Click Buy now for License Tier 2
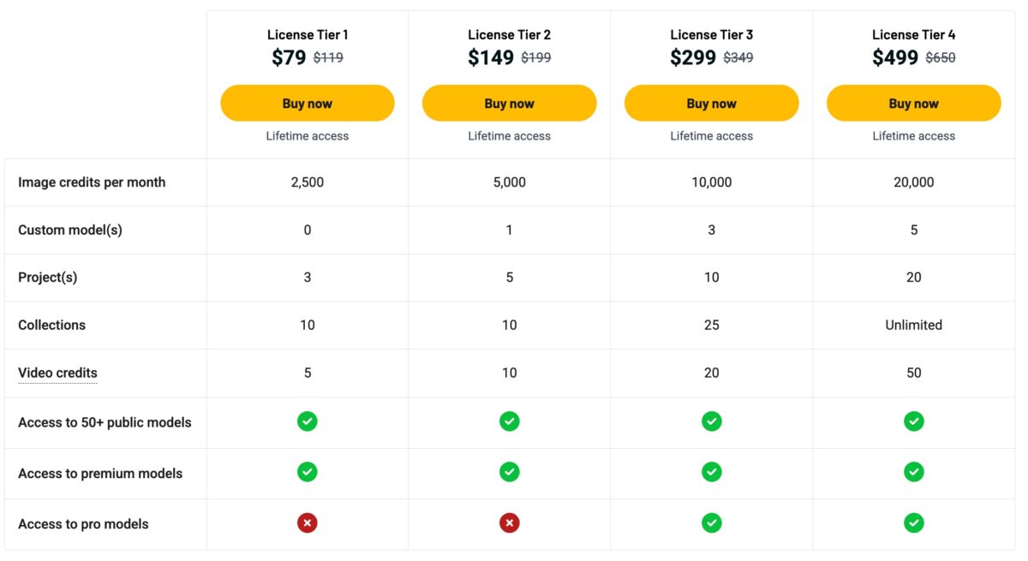The image size is (1028, 561). pyautogui.click(x=509, y=102)
